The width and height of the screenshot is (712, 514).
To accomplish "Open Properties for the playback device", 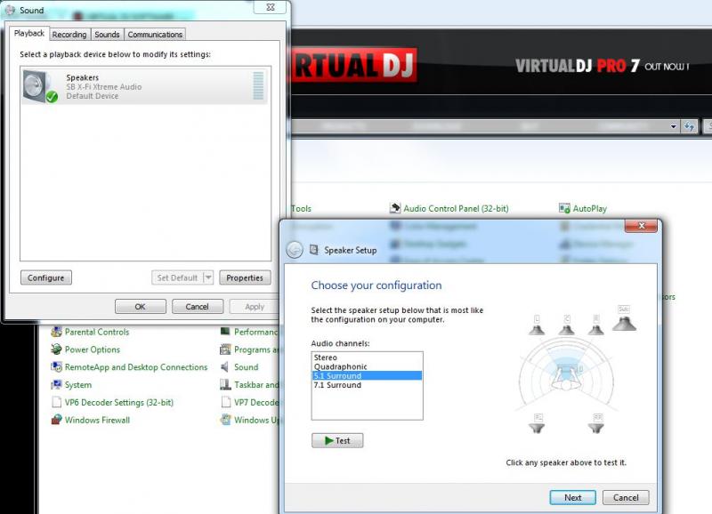I will click(x=245, y=277).
